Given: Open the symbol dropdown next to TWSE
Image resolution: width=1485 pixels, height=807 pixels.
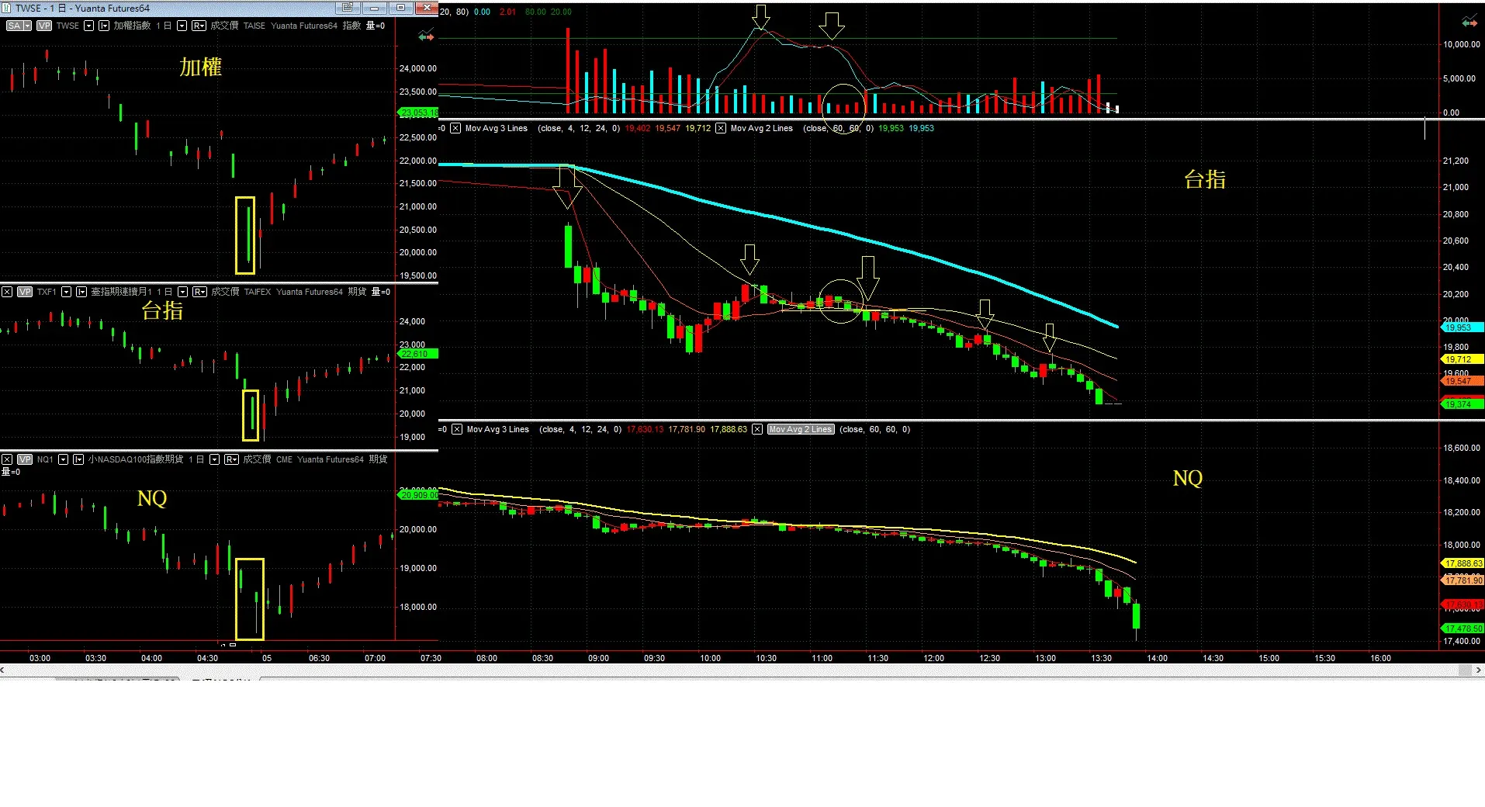Looking at the screenshot, I should coord(88,26).
